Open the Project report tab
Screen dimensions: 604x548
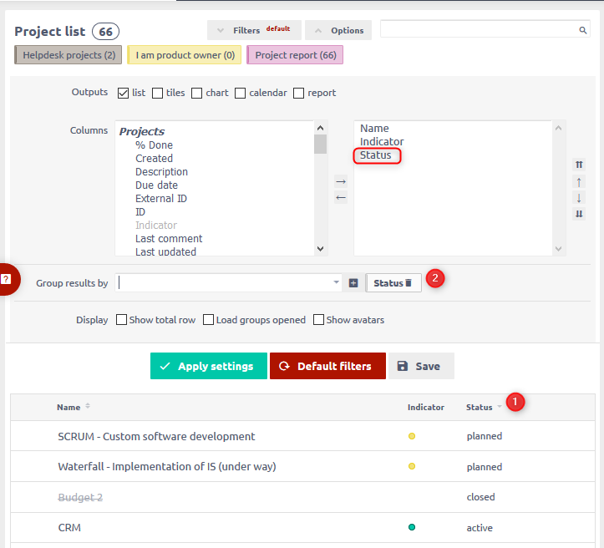pyautogui.click(x=295, y=55)
